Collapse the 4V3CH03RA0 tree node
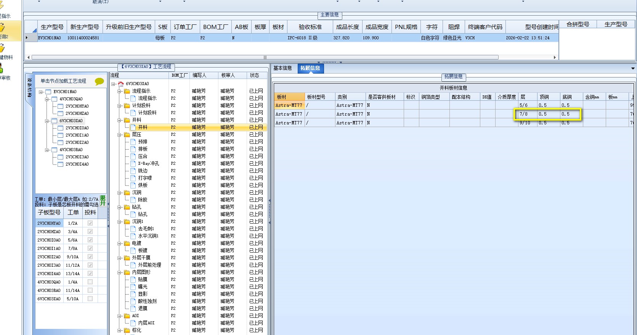 point(47,150)
